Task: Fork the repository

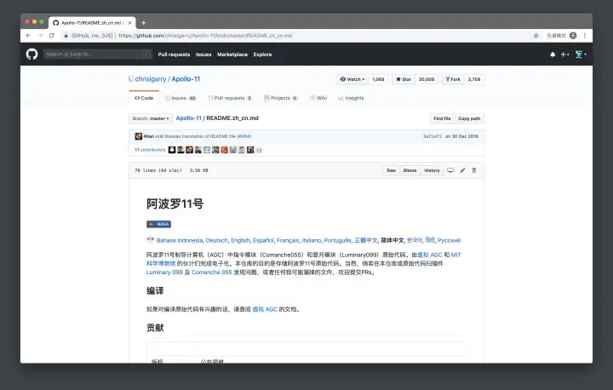Action: (x=453, y=79)
